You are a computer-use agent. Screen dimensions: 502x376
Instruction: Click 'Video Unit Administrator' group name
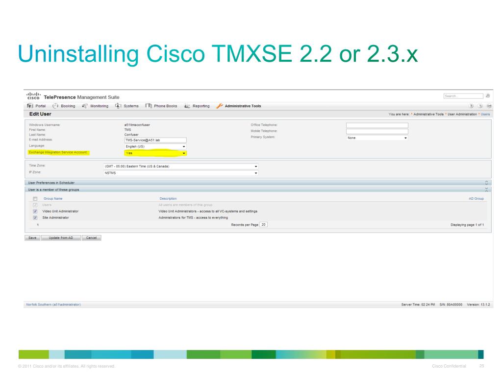60,211
